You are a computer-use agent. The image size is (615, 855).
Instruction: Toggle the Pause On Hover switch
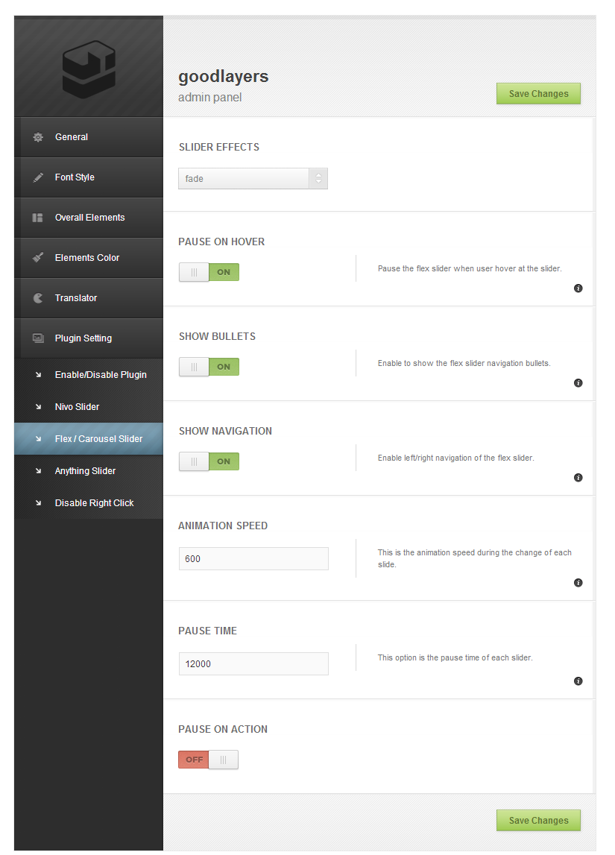209,272
